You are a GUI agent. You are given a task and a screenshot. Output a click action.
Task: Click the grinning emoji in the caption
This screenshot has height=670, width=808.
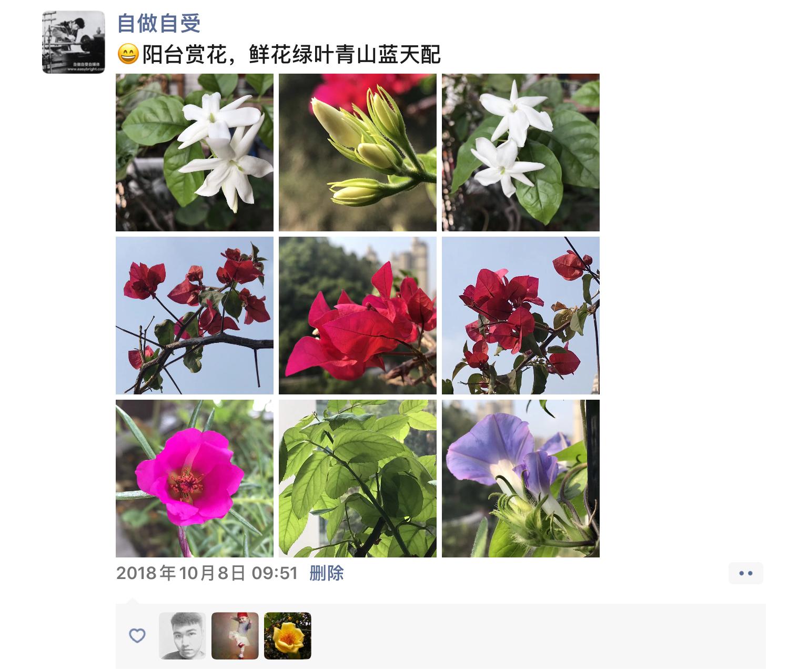click(128, 54)
